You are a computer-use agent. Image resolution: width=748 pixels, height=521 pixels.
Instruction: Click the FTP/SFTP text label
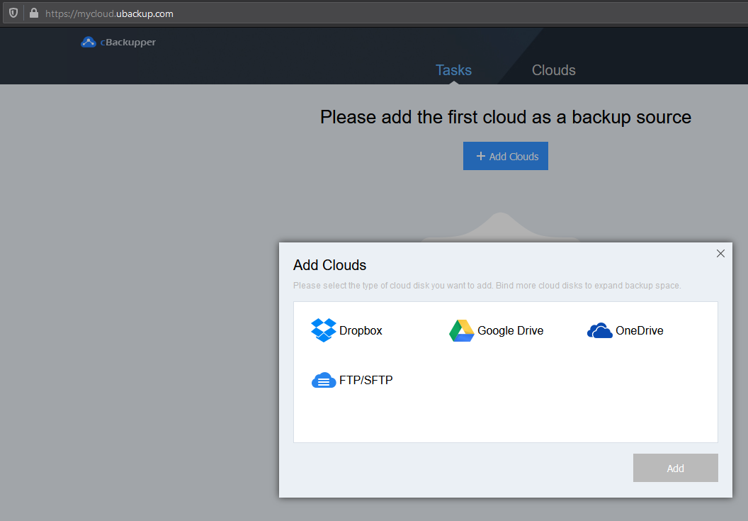pos(365,381)
